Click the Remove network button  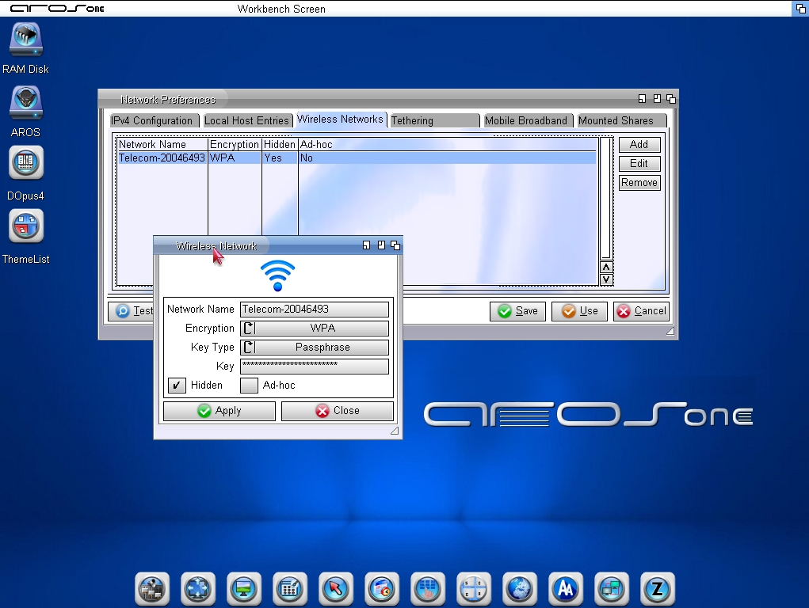pos(639,183)
